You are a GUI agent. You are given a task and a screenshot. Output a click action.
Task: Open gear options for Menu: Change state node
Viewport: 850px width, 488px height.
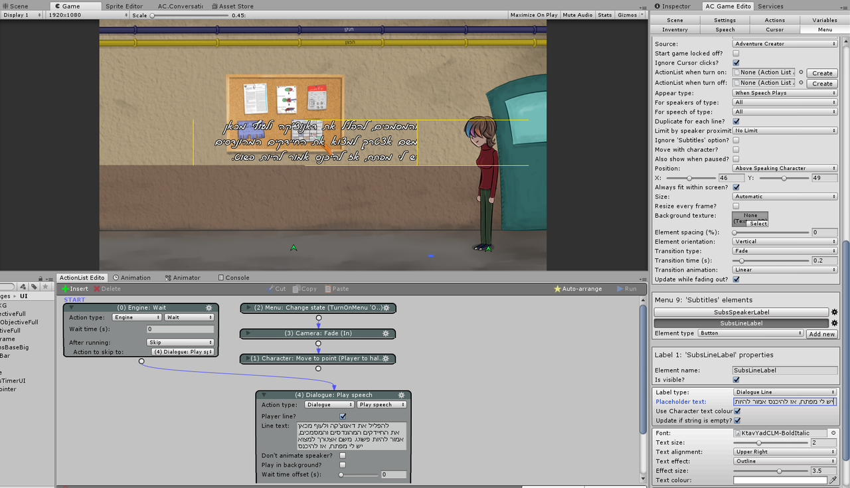click(387, 308)
